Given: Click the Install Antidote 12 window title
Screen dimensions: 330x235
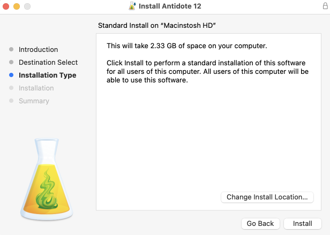Looking at the screenshot, I should click(x=170, y=6).
